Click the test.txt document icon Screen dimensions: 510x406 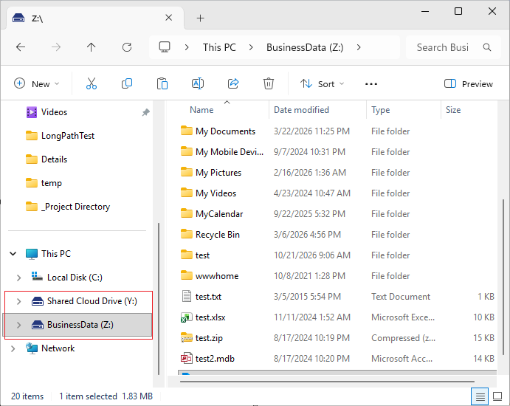point(187,296)
